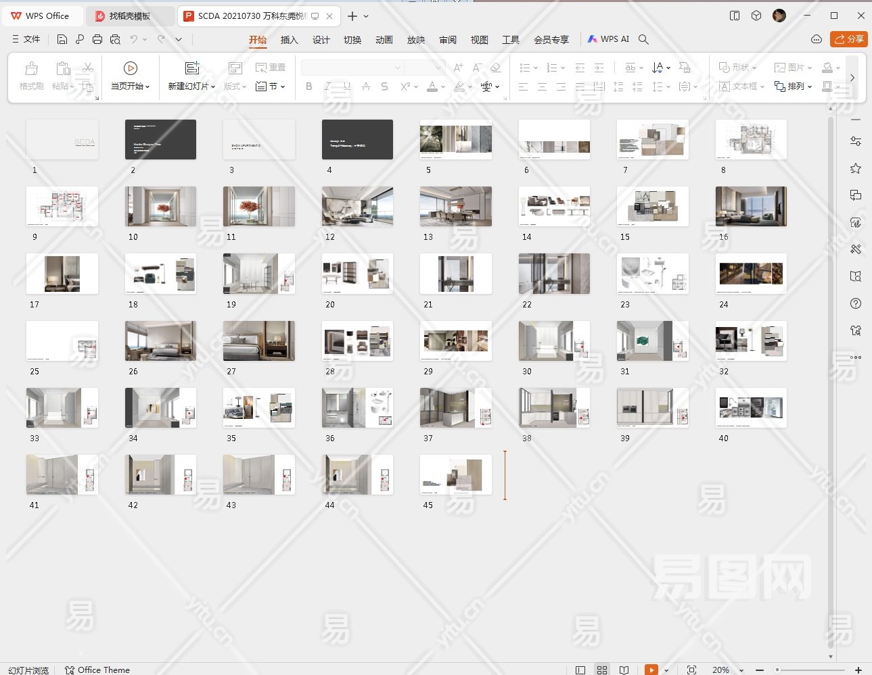Switch to normal view in status bar
The image size is (872, 675).
coord(580,670)
